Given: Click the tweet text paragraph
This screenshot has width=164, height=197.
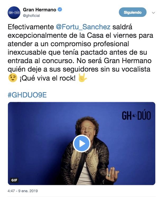Looking at the screenshot, I should coord(81,52).
